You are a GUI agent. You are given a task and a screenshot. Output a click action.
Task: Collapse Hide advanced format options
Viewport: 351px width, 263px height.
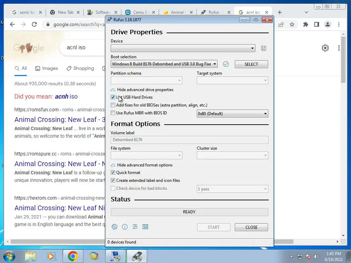click(142, 165)
